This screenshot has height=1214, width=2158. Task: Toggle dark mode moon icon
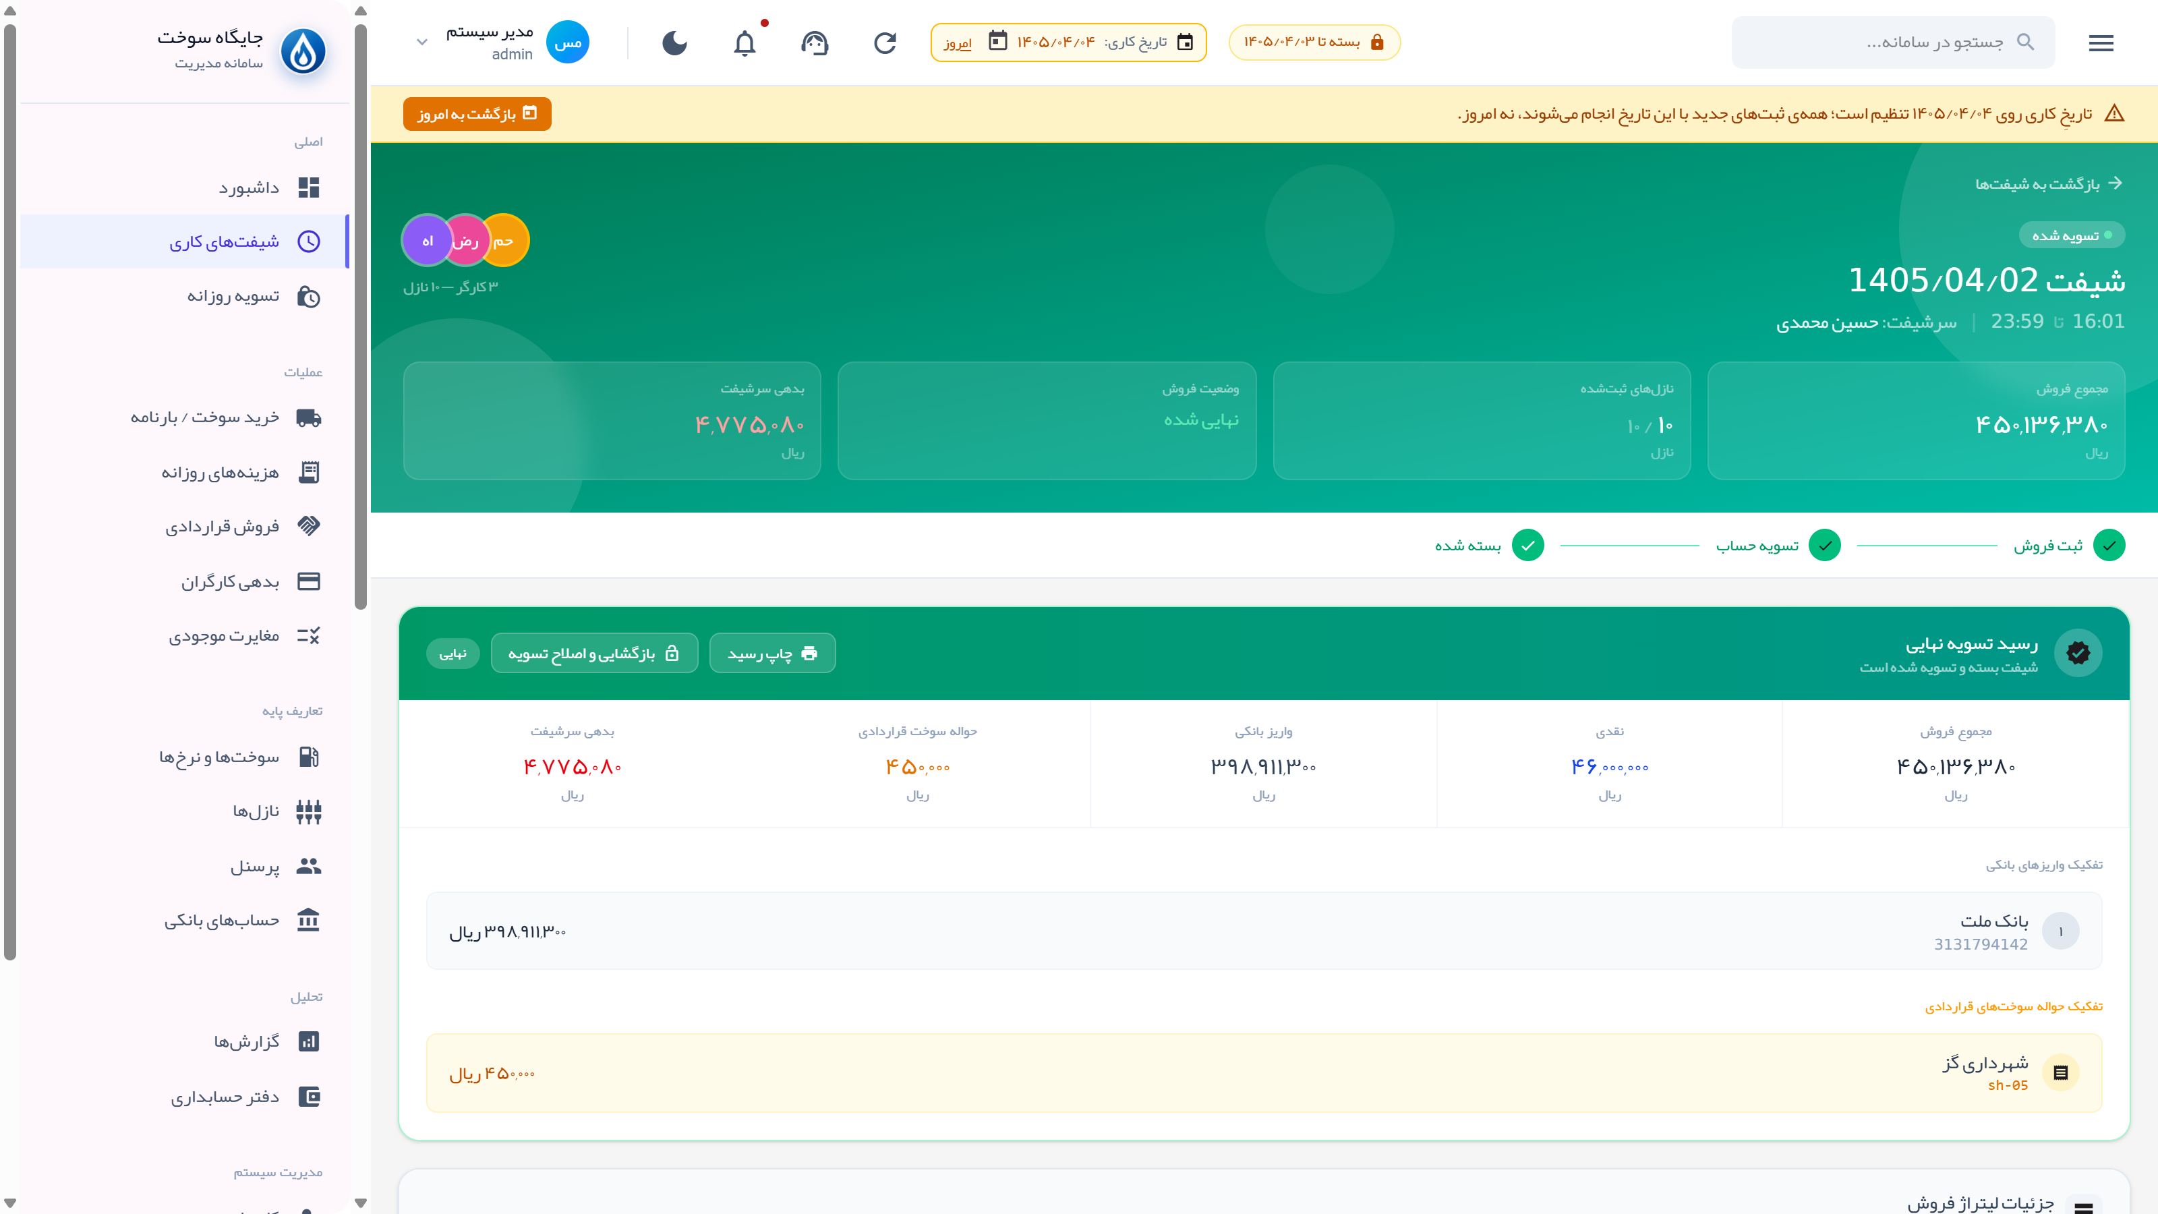pyautogui.click(x=674, y=42)
